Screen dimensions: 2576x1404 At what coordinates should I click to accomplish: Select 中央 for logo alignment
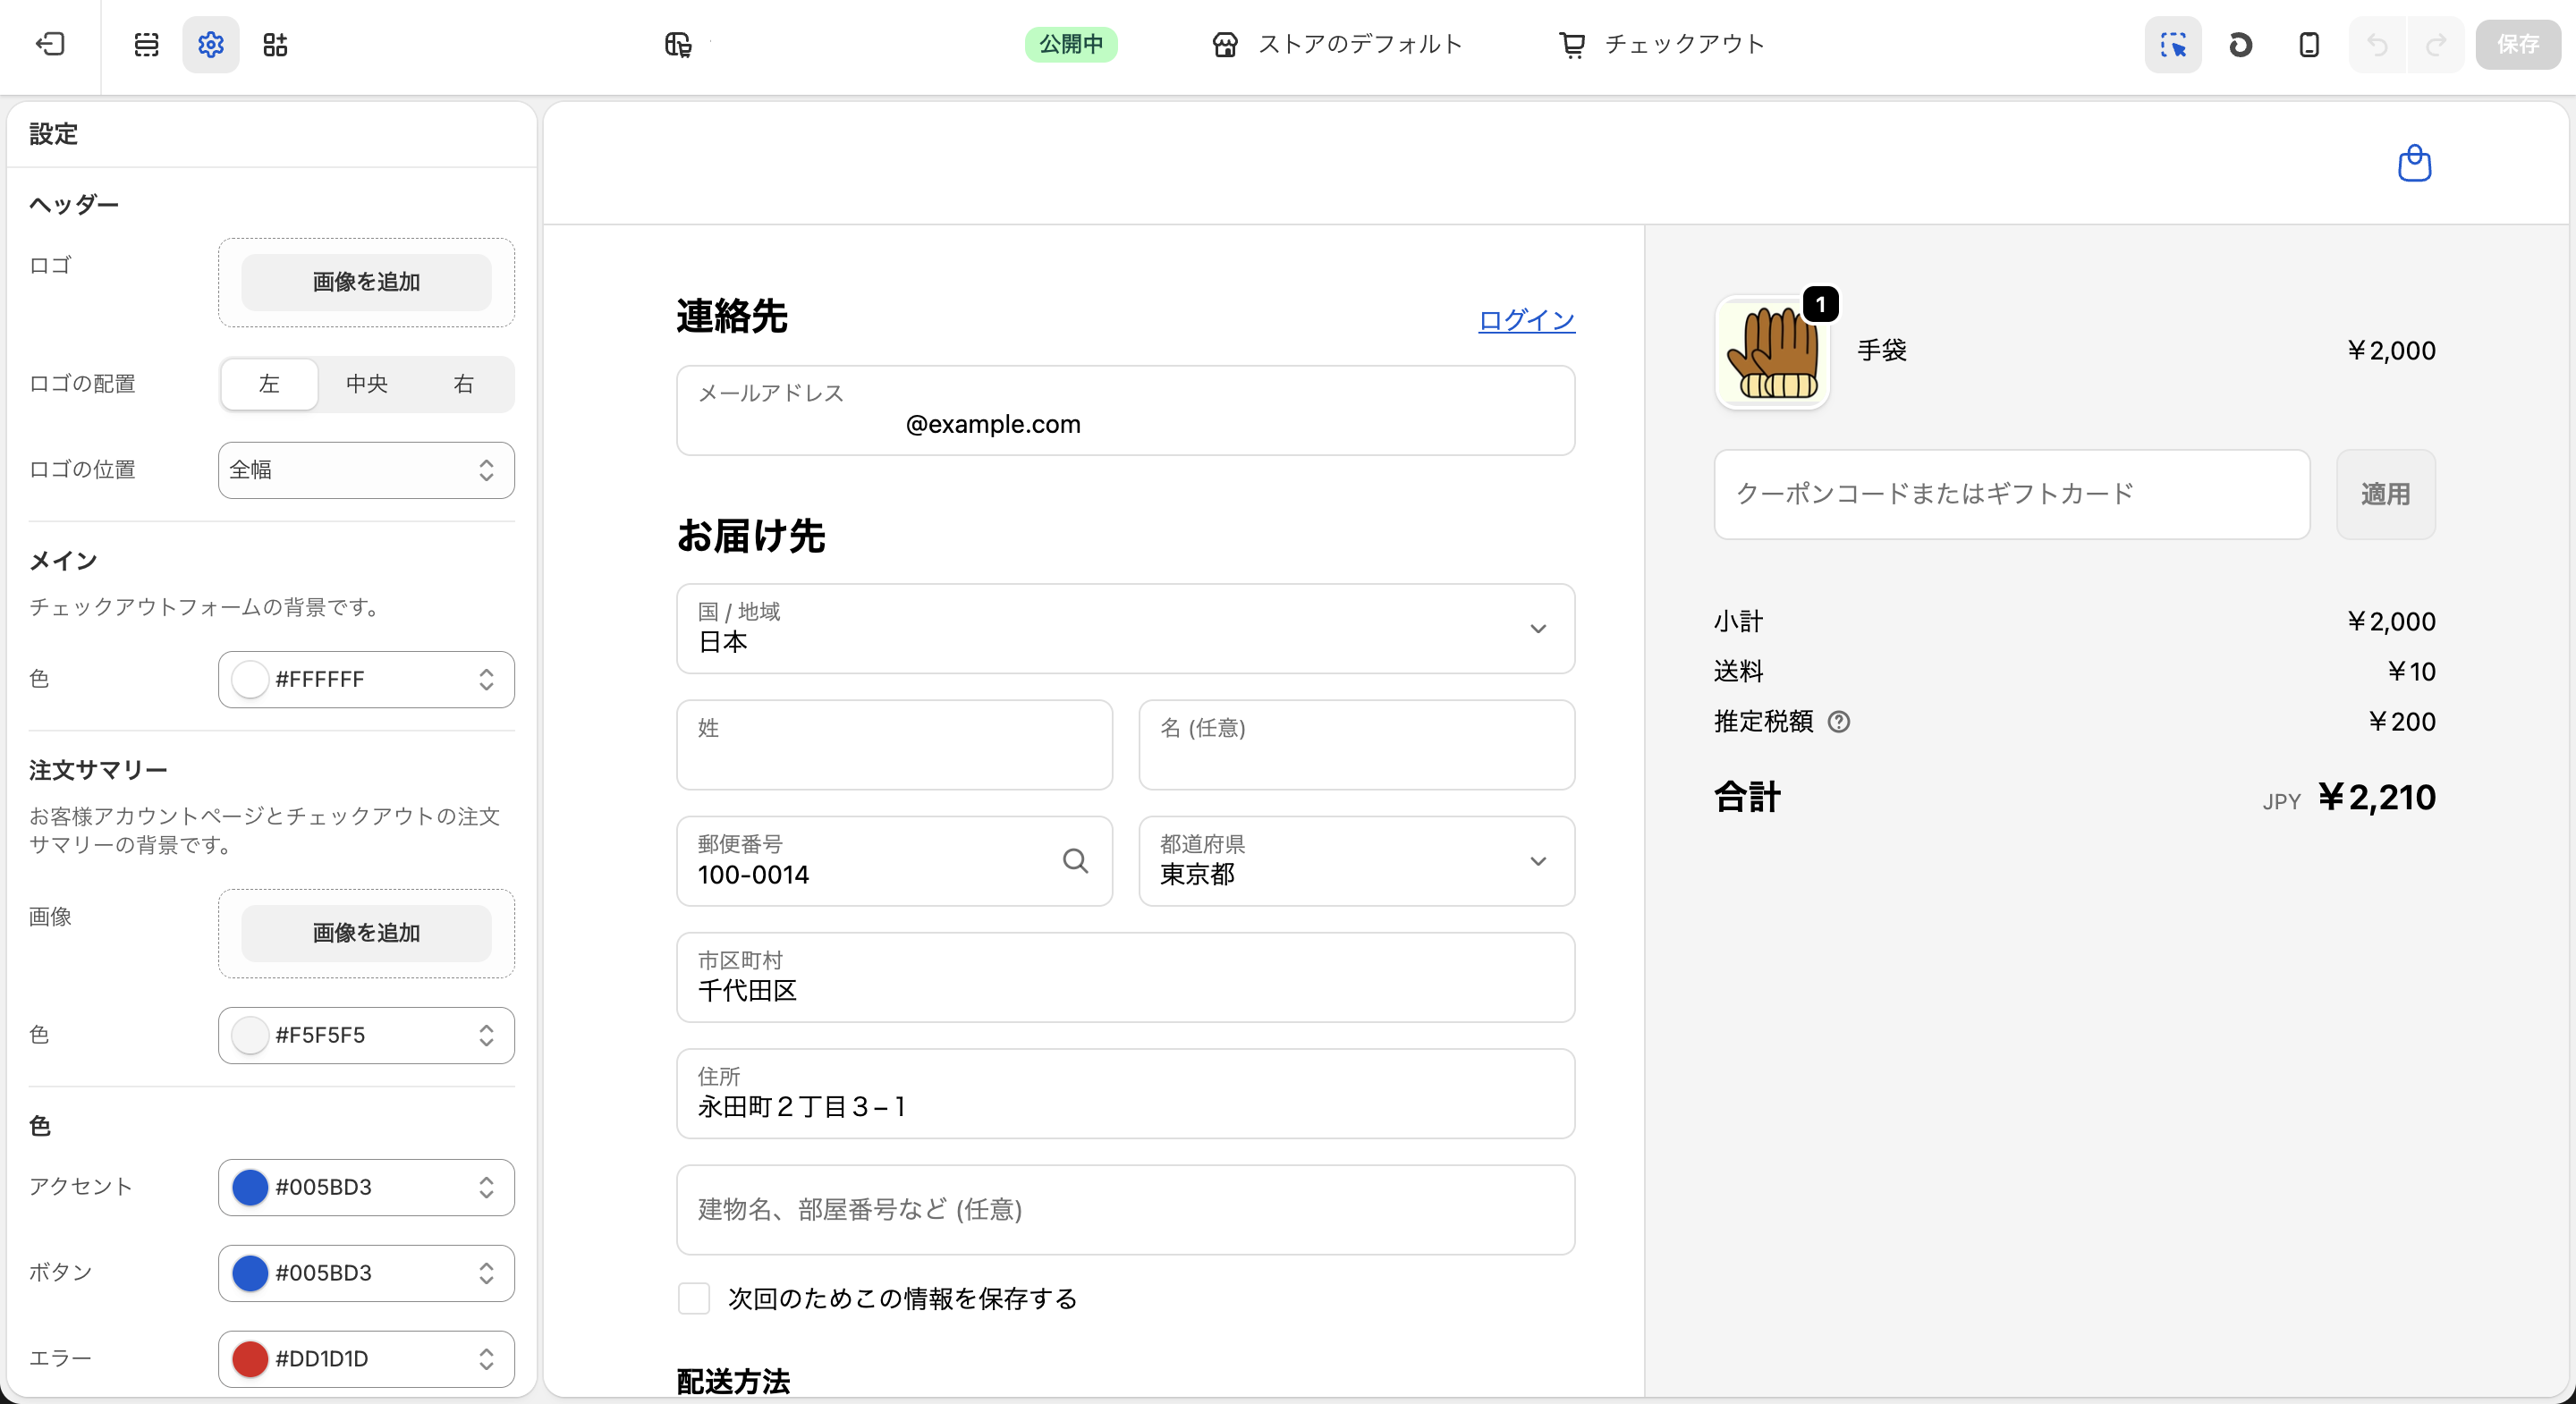(x=366, y=384)
